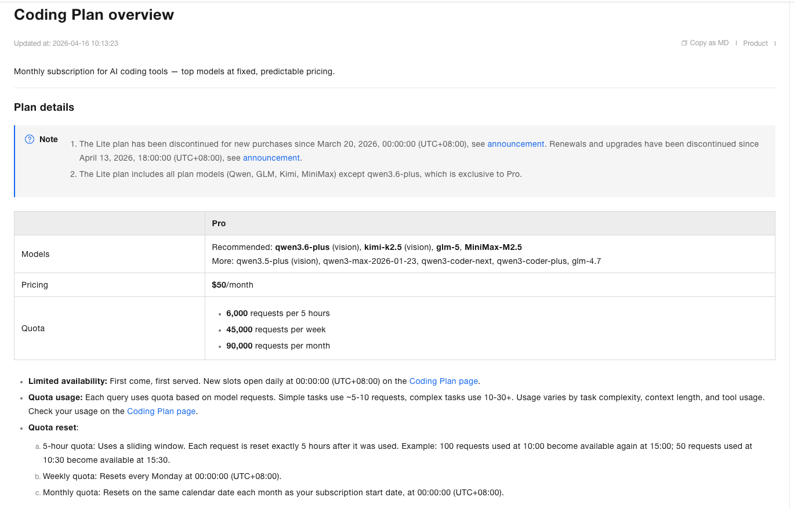Open second announcement link about April 13
This screenshot has width=794, height=508.
click(x=271, y=158)
